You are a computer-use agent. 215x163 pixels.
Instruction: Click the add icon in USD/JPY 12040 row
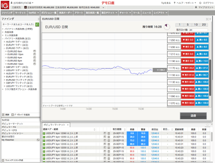(109, 141)
